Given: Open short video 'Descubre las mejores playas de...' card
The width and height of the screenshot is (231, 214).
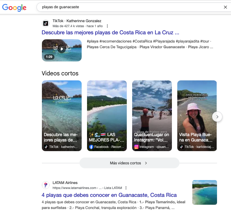Looking at the screenshot, I should [x=62, y=116].
